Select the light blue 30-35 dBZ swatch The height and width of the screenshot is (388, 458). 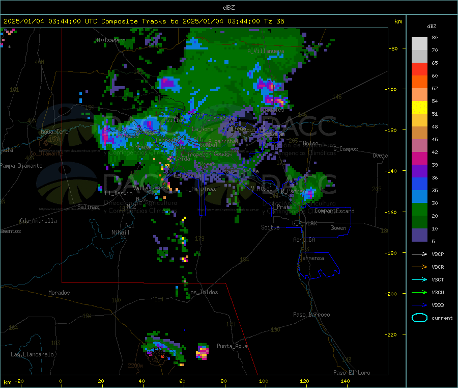(x=419, y=197)
